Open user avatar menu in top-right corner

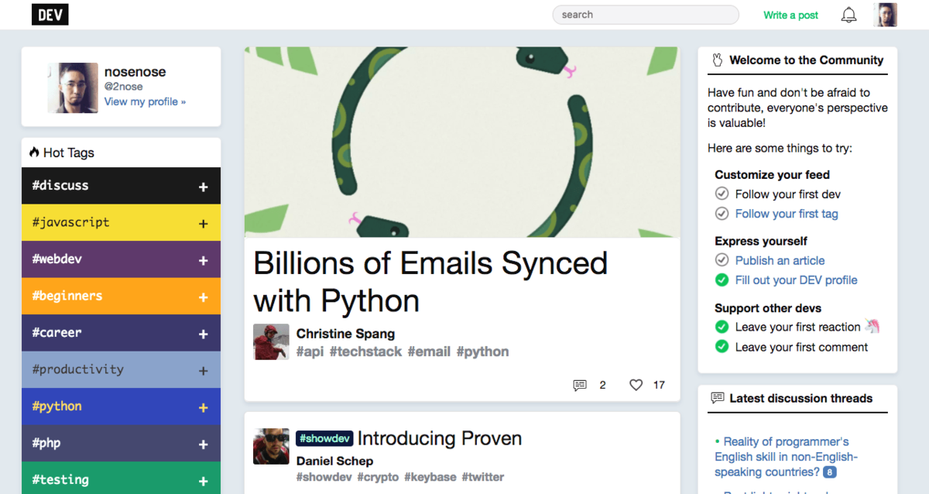point(885,15)
